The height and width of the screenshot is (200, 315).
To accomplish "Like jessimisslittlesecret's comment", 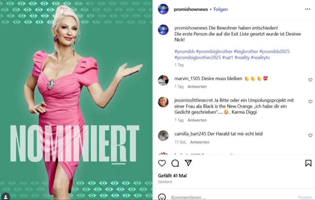I will coord(310,102).
